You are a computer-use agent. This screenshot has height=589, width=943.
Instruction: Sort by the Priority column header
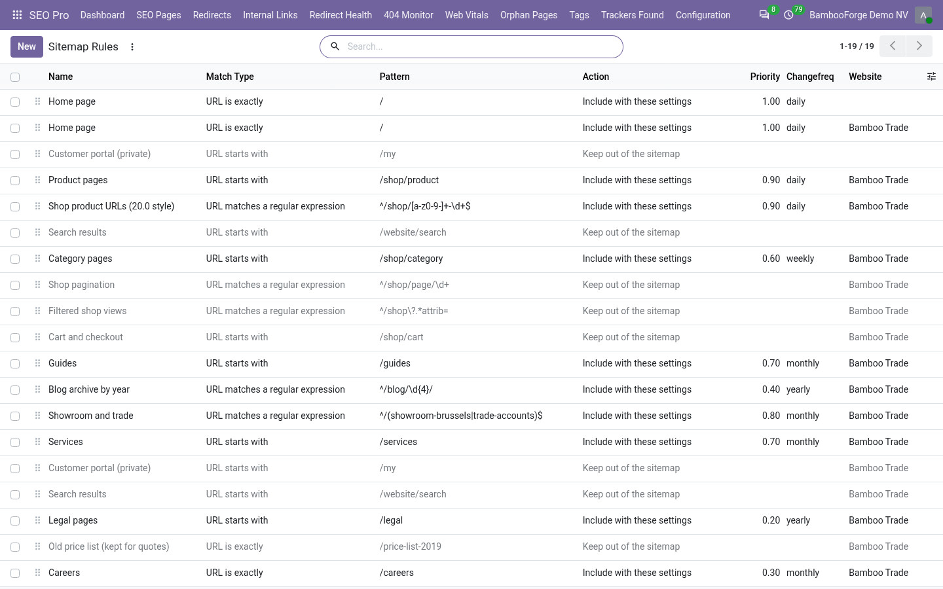(765, 77)
